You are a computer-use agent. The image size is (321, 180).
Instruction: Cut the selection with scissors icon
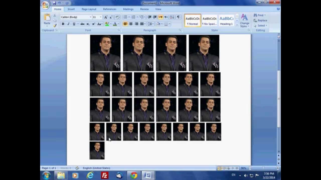[x=55, y=15]
